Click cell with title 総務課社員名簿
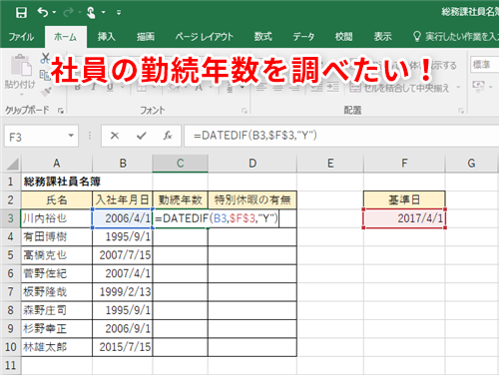The height and width of the screenshot is (375, 499). (57, 182)
